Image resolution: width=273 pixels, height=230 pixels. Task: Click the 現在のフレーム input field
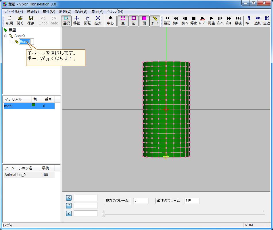(x=141, y=201)
